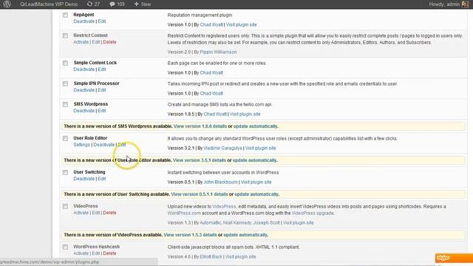Viewport: 473px width, 266px height.
Task: Click the admin avatar picture
Action: click(x=465, y=4)
